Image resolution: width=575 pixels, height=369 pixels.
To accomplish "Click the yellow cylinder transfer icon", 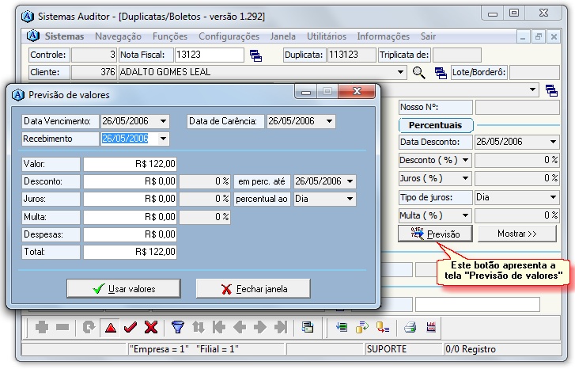I will (x=362, y=327).
